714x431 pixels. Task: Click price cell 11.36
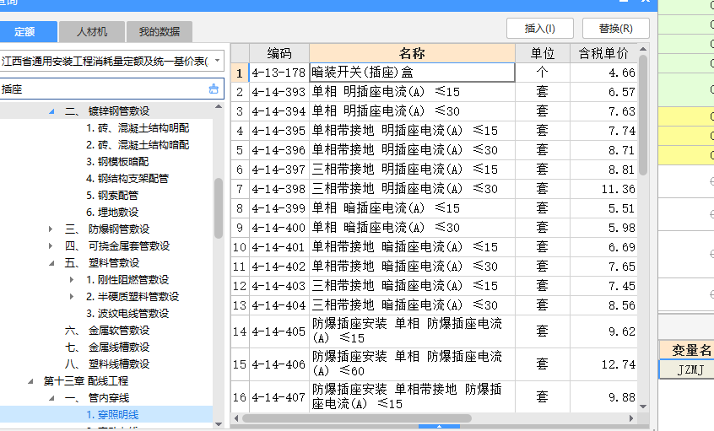tap(603, 189)
